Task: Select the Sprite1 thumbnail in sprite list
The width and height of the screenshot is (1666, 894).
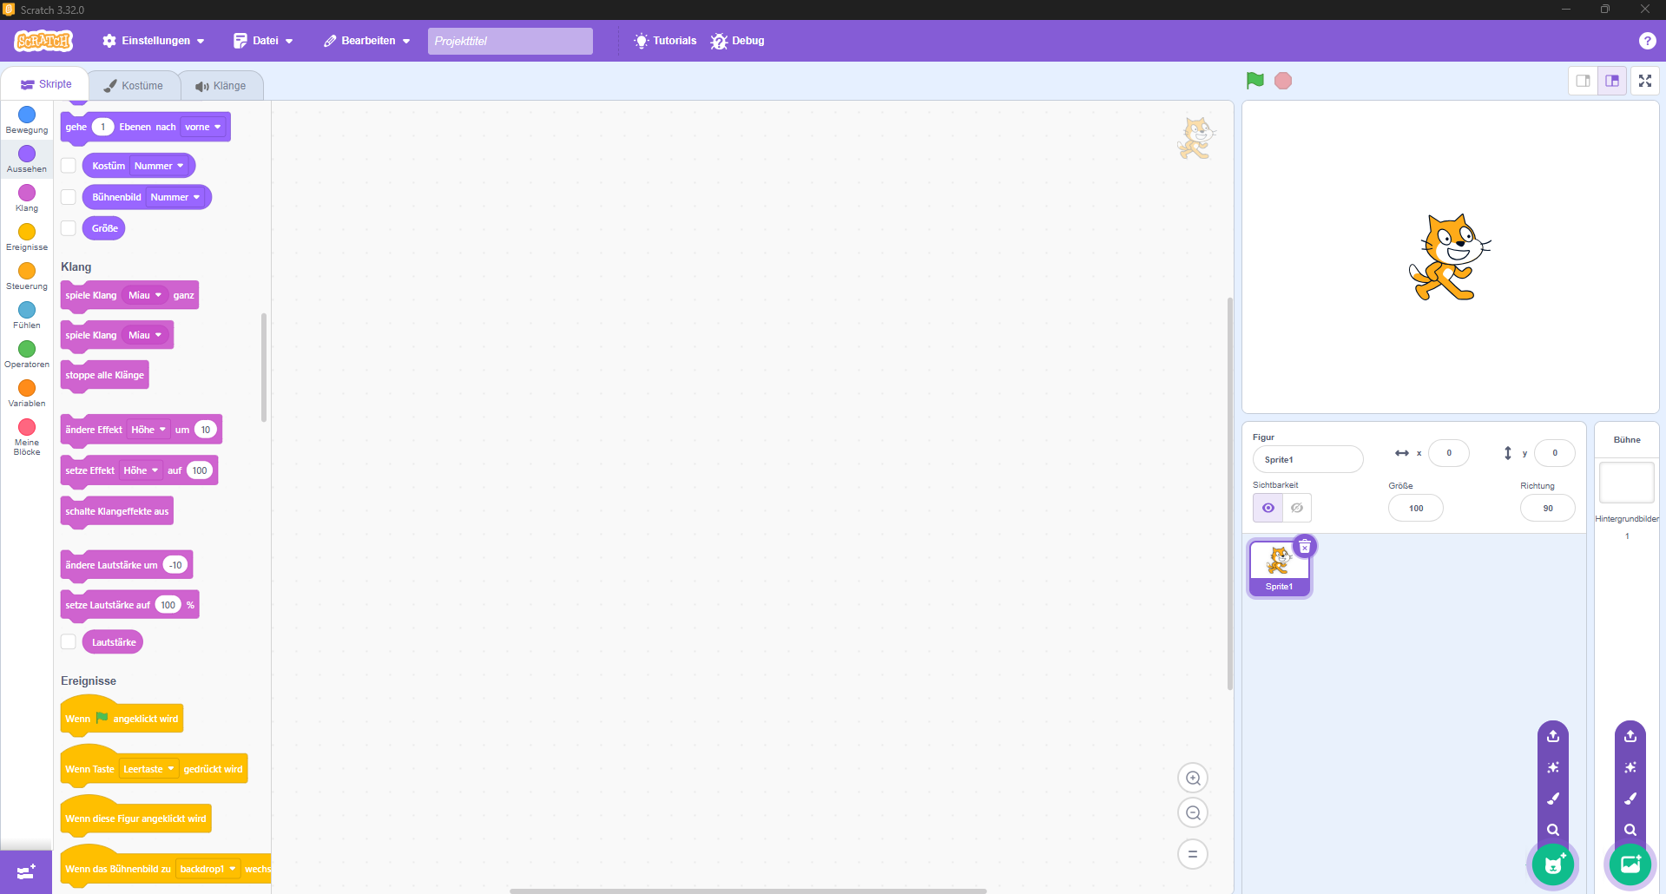Action: pyautogui.click(x=1279, y=569)
